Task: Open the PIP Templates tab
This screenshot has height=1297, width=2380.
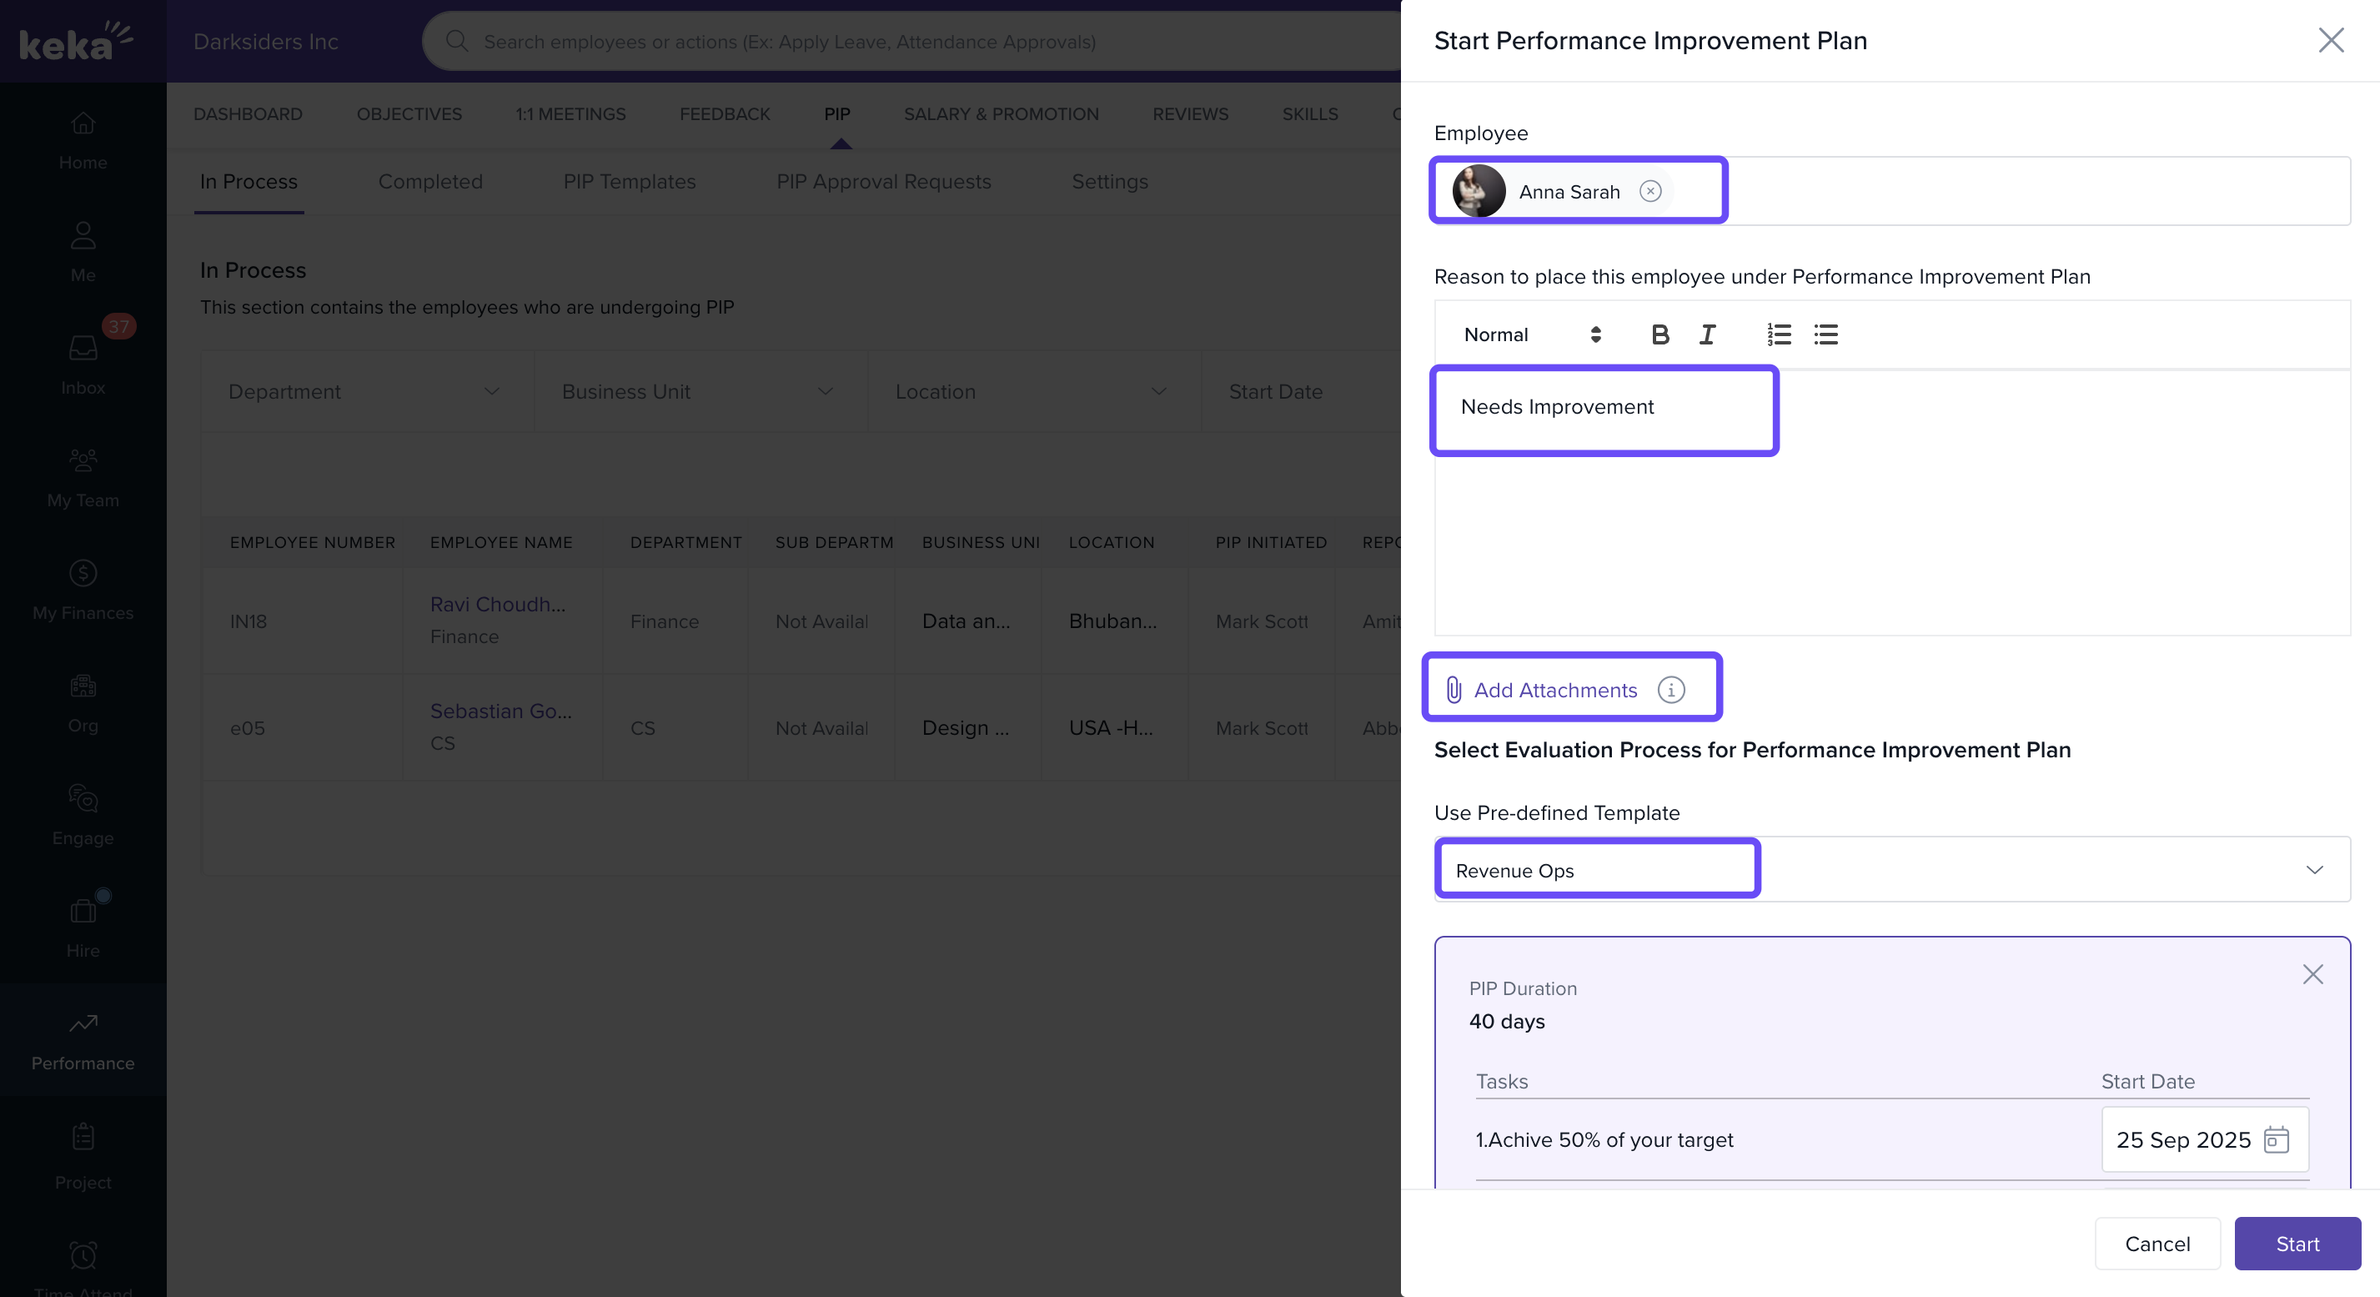Action: [x=629, y=182]
